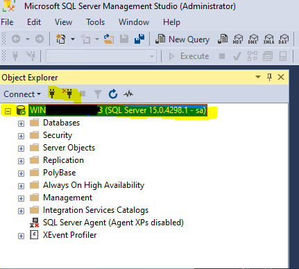Open the Available Databases combo box
This screenshot has width=299, height=269.
pyautogui.click(x=101, y=56)
